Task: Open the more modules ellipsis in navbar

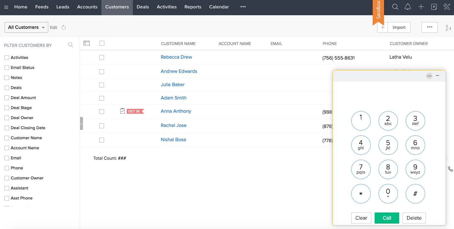Action: (x=243, y=7)
